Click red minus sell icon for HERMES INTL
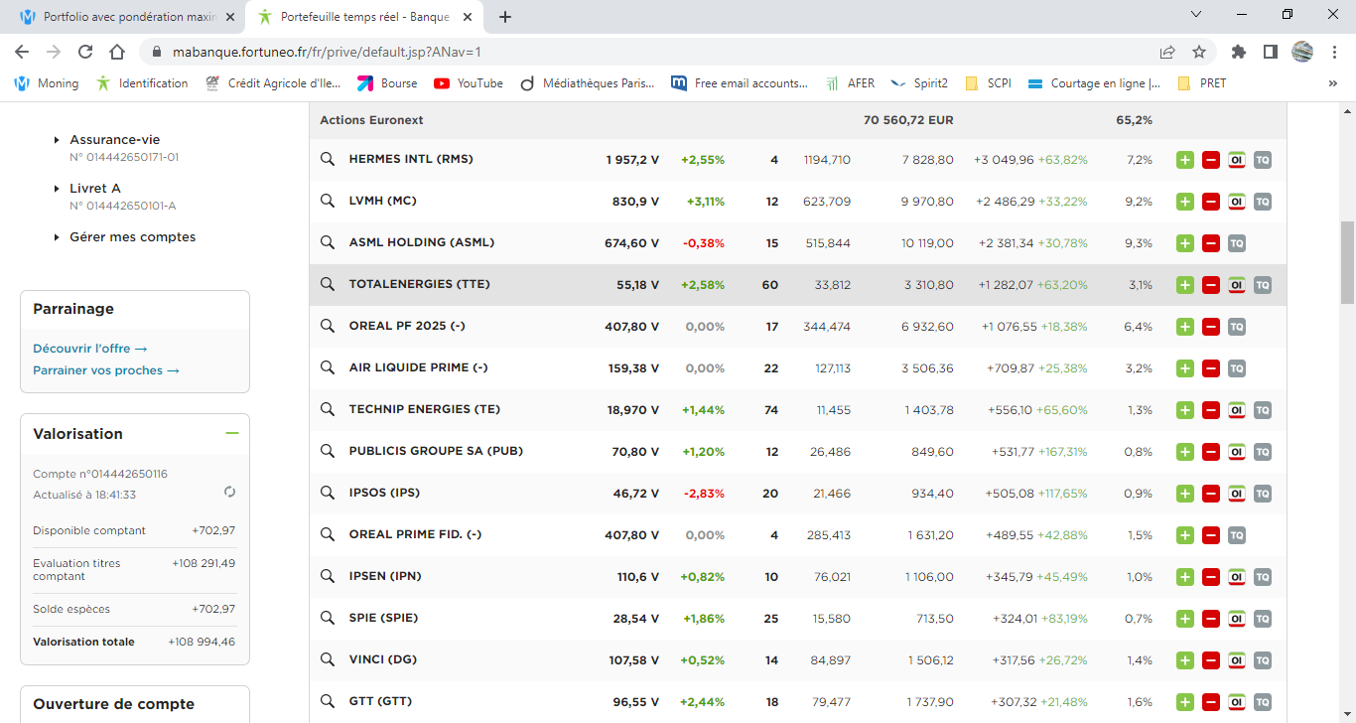The width and height of the screenshot is (1356, 723). (x=1211, y=160)
